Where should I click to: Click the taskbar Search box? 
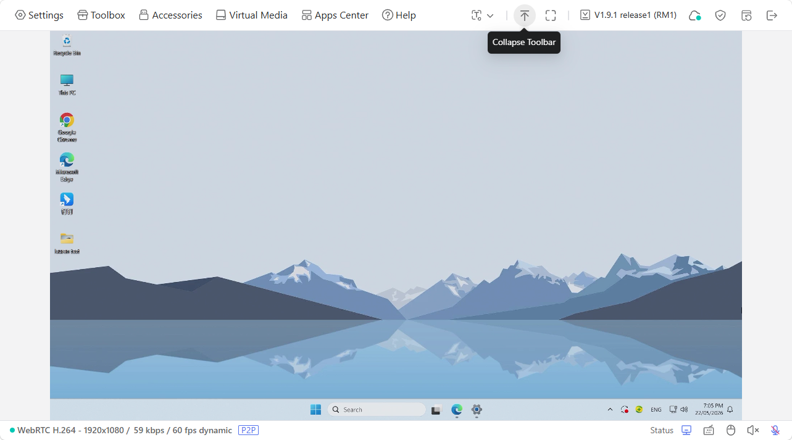click(x=377, y=410)
